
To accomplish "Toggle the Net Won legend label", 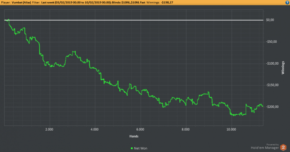I will tap(140, 148).
